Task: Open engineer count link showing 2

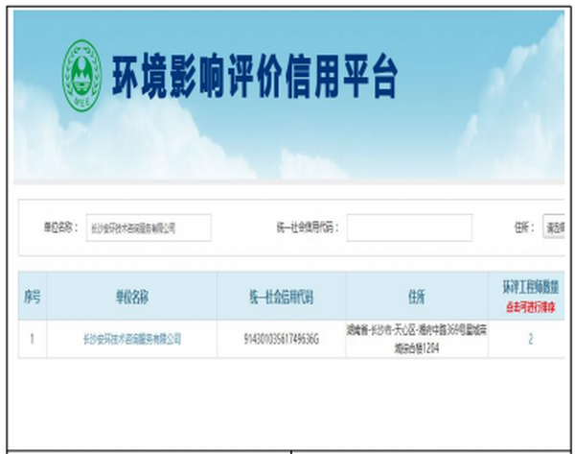Action: tap(530, 339)
